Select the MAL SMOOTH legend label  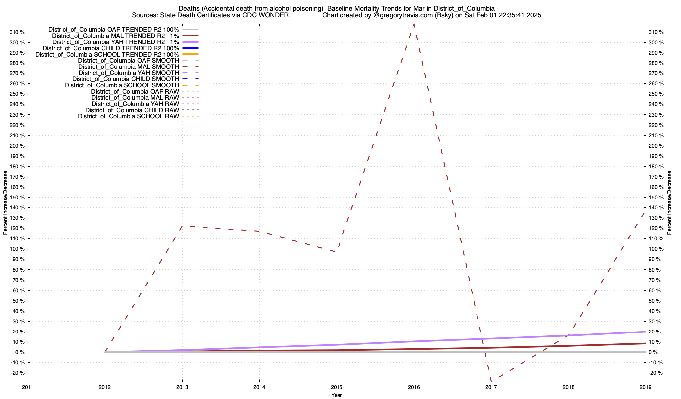(129, 67)
